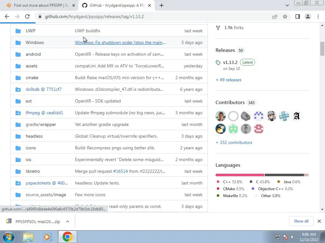Image resolution: width=325 pixels, height=243 pixels.
Task: Select the Java 0.6% language entry
Action: pyautogui.click(x=289, y=182)
